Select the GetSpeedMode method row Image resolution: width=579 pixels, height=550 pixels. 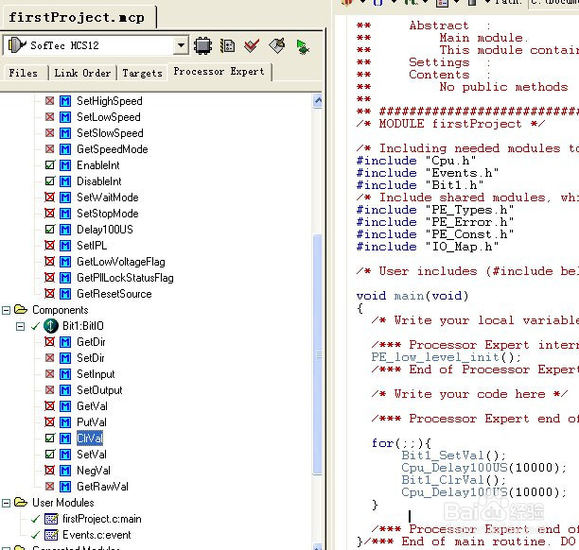[x=113, y=149]
